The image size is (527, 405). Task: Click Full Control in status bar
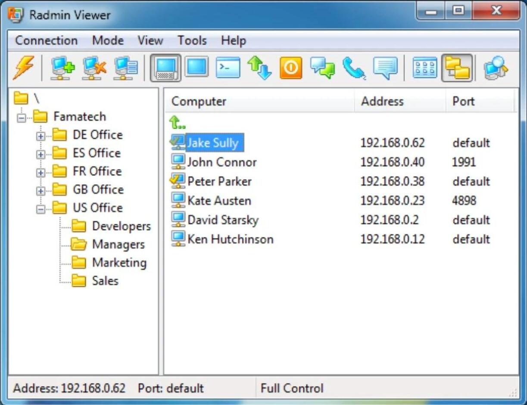point(292,388)
